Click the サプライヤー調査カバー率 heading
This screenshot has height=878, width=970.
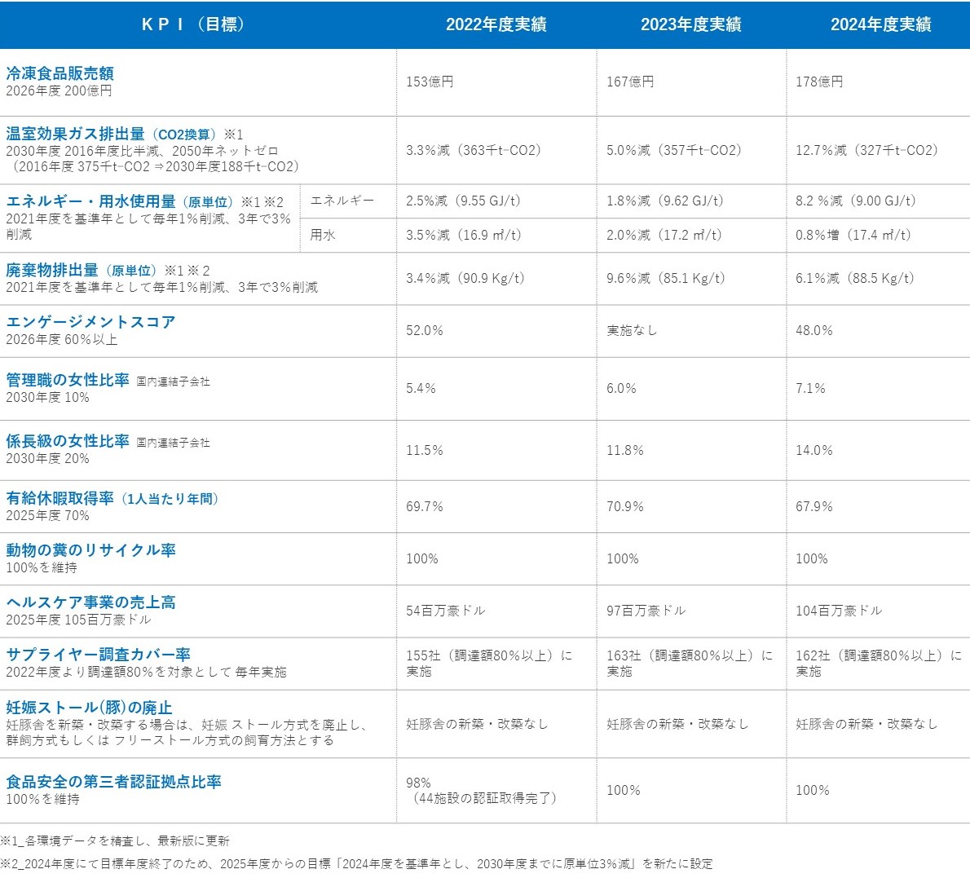[98, 655]
